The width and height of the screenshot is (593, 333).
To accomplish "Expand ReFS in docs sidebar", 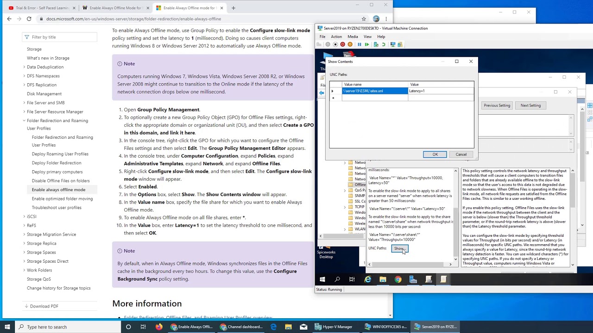I will (x=24, y=226).
